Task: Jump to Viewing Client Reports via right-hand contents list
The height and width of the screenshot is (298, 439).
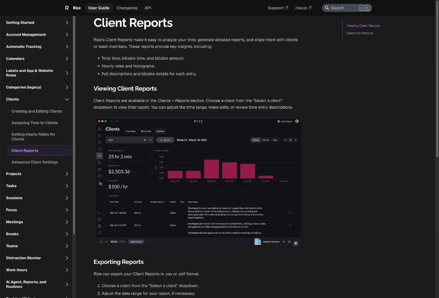Action: pos(363,26)
